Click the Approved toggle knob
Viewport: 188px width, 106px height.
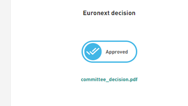pyautogui.click(x=93, y=52)
